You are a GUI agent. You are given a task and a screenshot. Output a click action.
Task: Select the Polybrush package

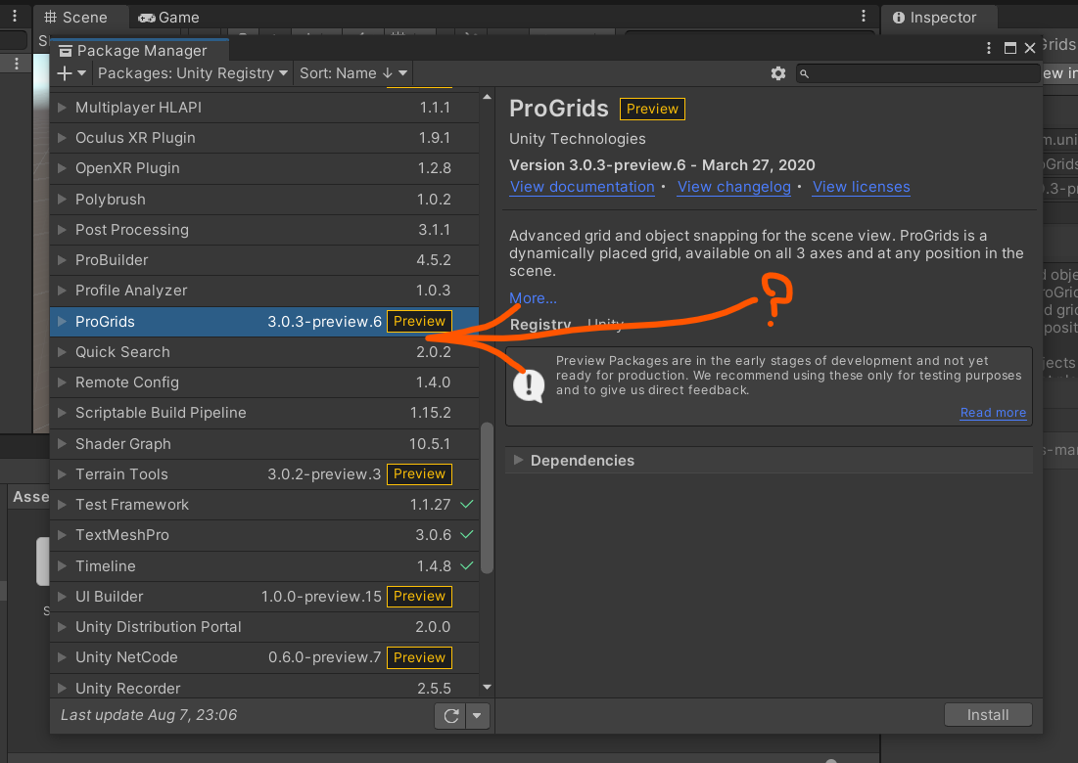pos(264,200)
